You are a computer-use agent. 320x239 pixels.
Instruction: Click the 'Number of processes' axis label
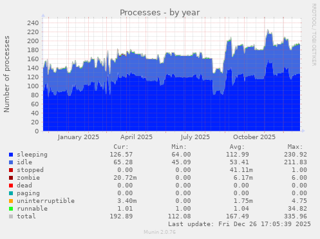[x=6, y=74]
